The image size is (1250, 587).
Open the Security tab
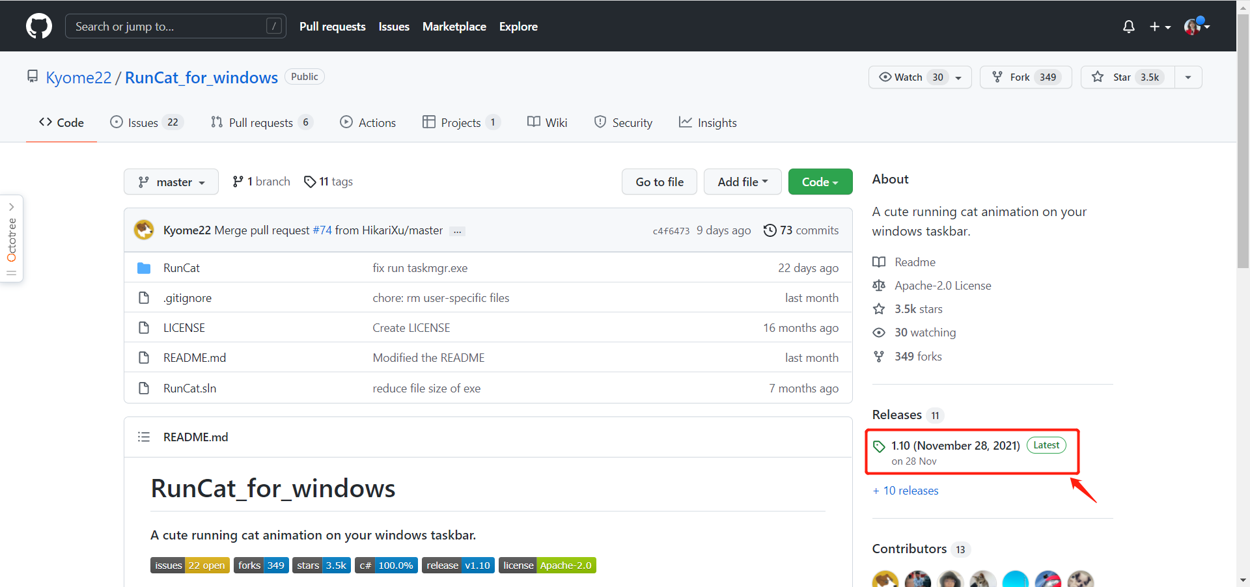623,122
